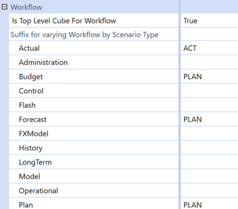Edit the Forecast suffix value PLAN

pyautogui.click(x=209, y=119)
